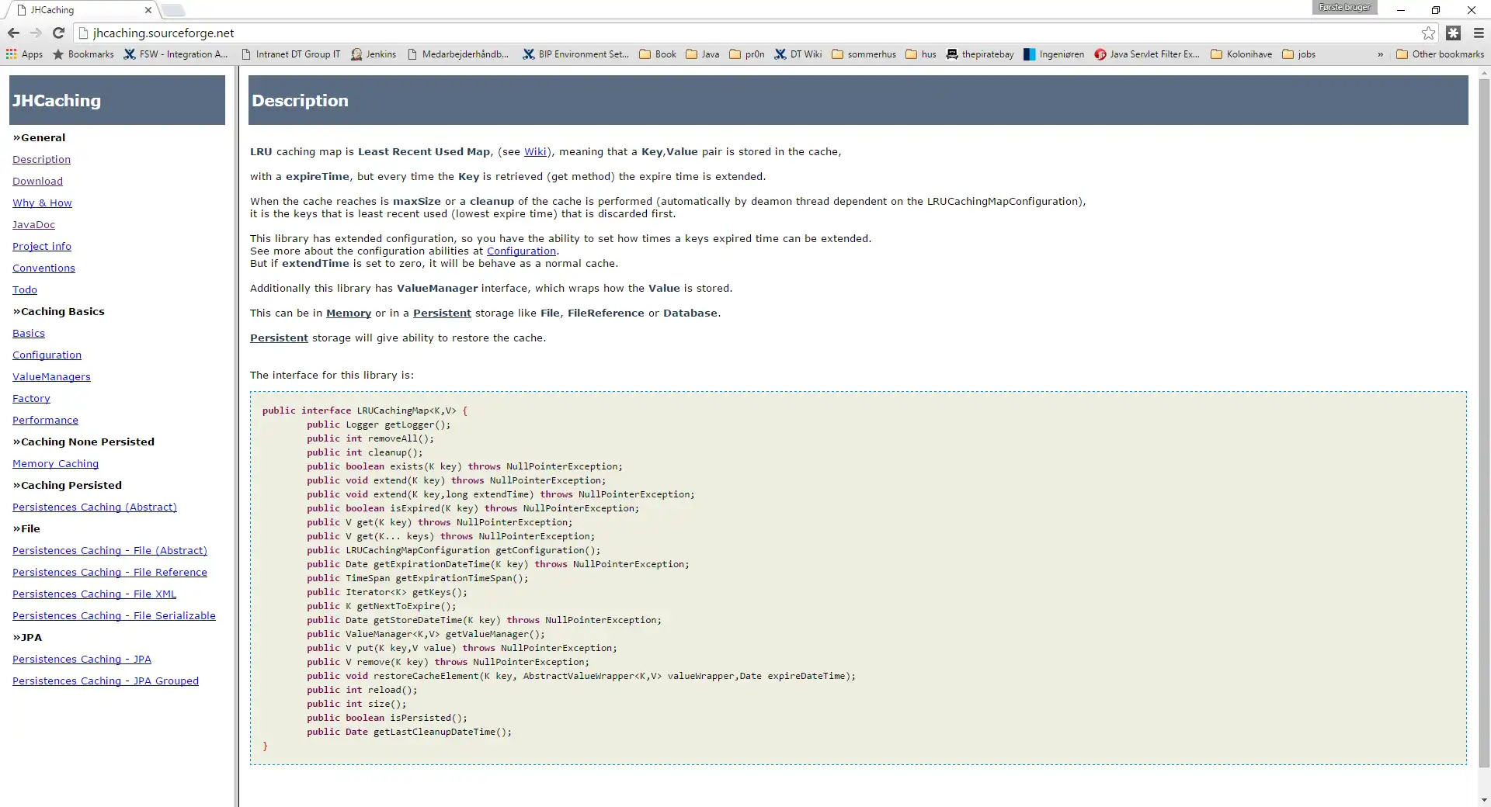
Task: Open Persistences Caching - File Reference link
Action: pyautogui.click(x=109, y=572)
